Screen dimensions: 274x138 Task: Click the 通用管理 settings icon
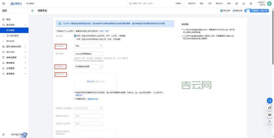click(x=3, y=74)
